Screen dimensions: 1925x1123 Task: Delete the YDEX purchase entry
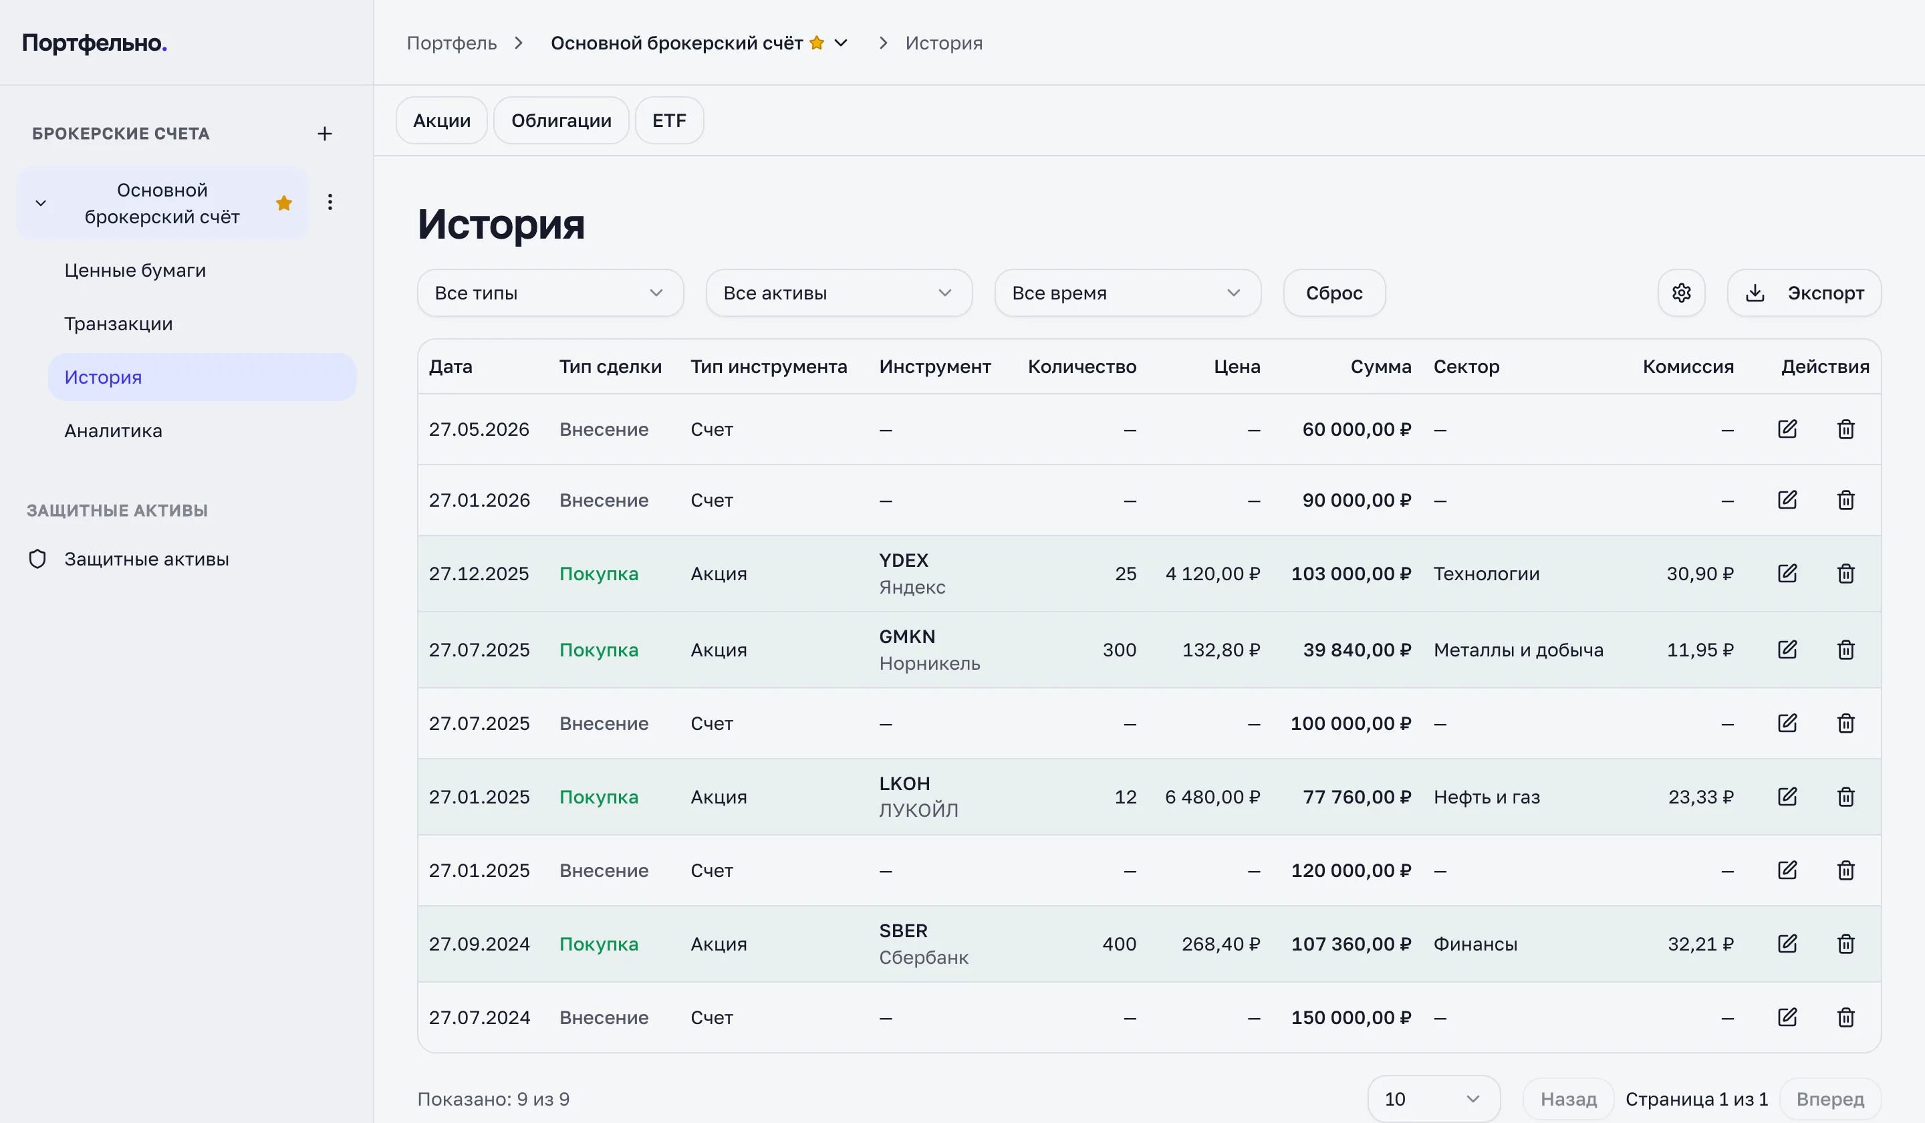(x=1845, y=573)
